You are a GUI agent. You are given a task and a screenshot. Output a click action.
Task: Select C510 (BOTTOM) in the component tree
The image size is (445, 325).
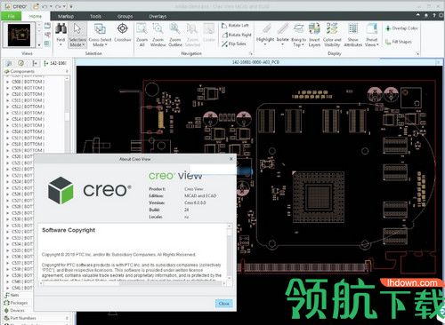(28, 94)
